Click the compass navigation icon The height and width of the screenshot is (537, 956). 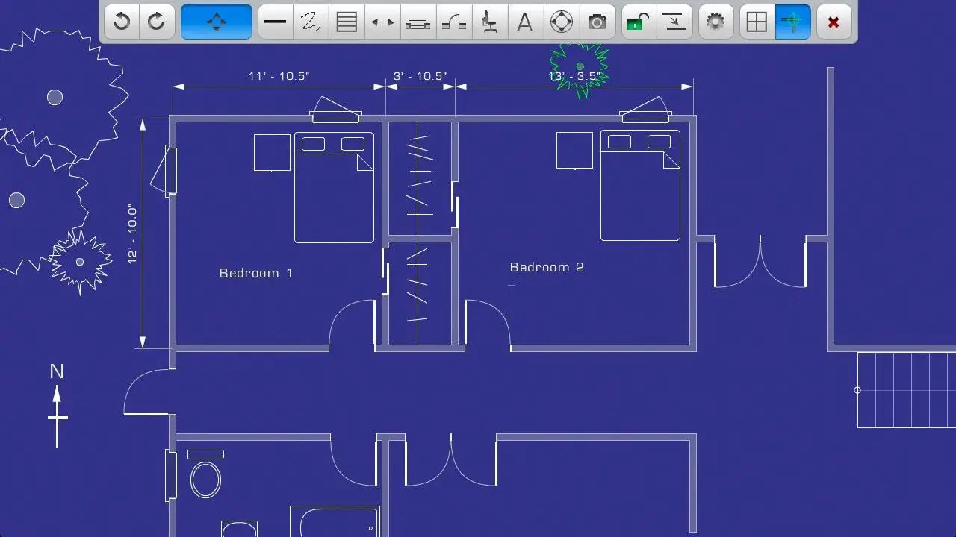(x=561, y=22)
